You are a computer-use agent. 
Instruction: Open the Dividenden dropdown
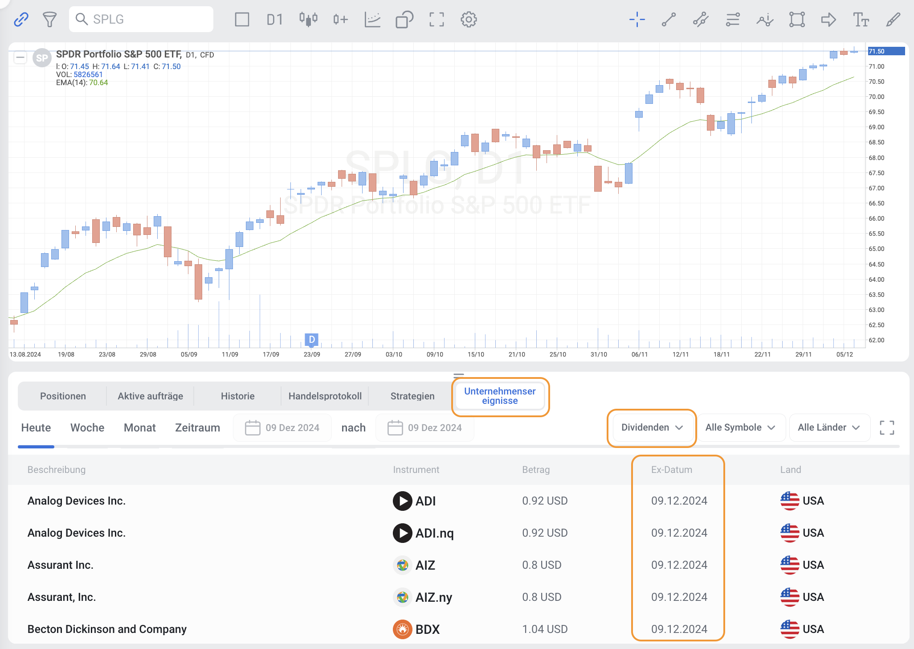[652, 427]
